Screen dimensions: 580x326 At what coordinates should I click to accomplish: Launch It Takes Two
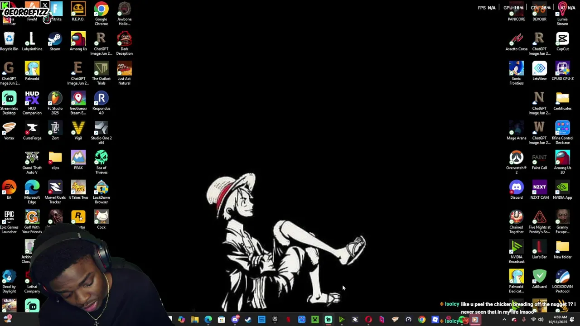click(x=78, y=190)
